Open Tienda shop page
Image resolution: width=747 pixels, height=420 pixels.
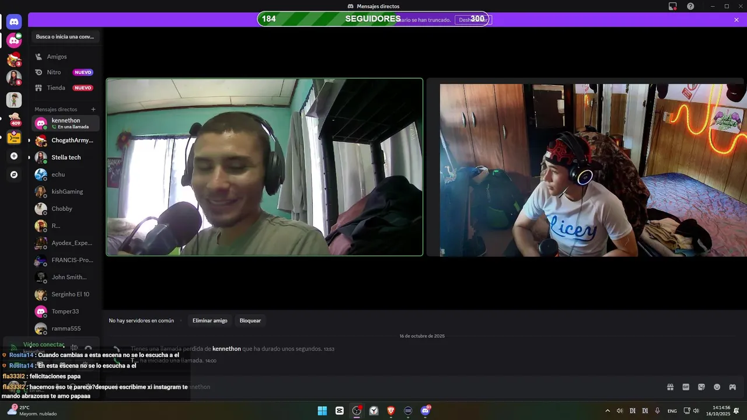(x=65, y=87)
